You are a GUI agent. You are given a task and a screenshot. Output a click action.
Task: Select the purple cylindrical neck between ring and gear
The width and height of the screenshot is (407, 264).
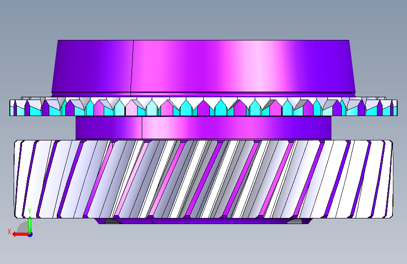(x=203, y=128)
